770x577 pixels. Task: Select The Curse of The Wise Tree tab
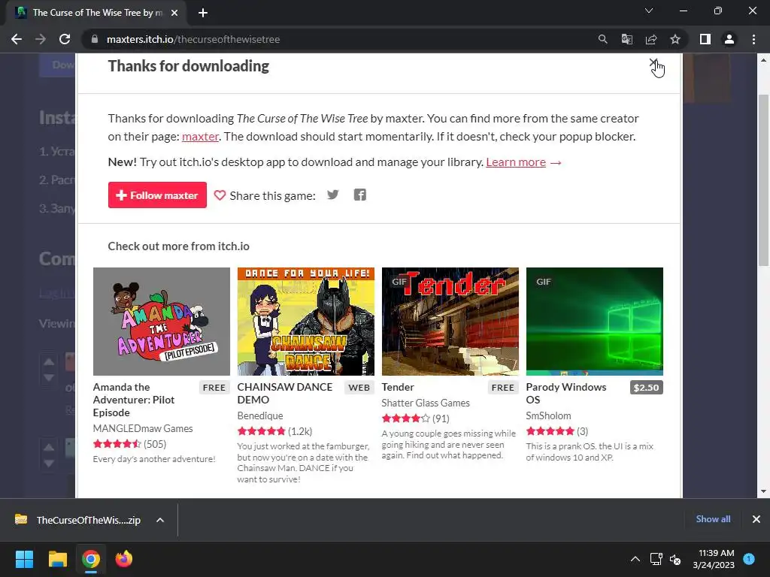tap(96, 13)
